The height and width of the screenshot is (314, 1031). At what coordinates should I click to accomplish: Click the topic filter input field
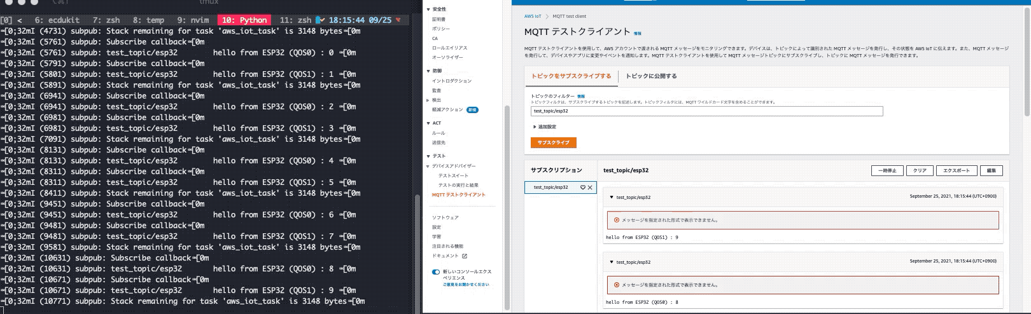pyautogui.click(x=706, y=111)
